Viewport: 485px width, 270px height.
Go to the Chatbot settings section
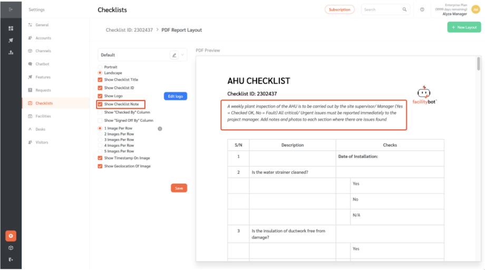point(42,64)
